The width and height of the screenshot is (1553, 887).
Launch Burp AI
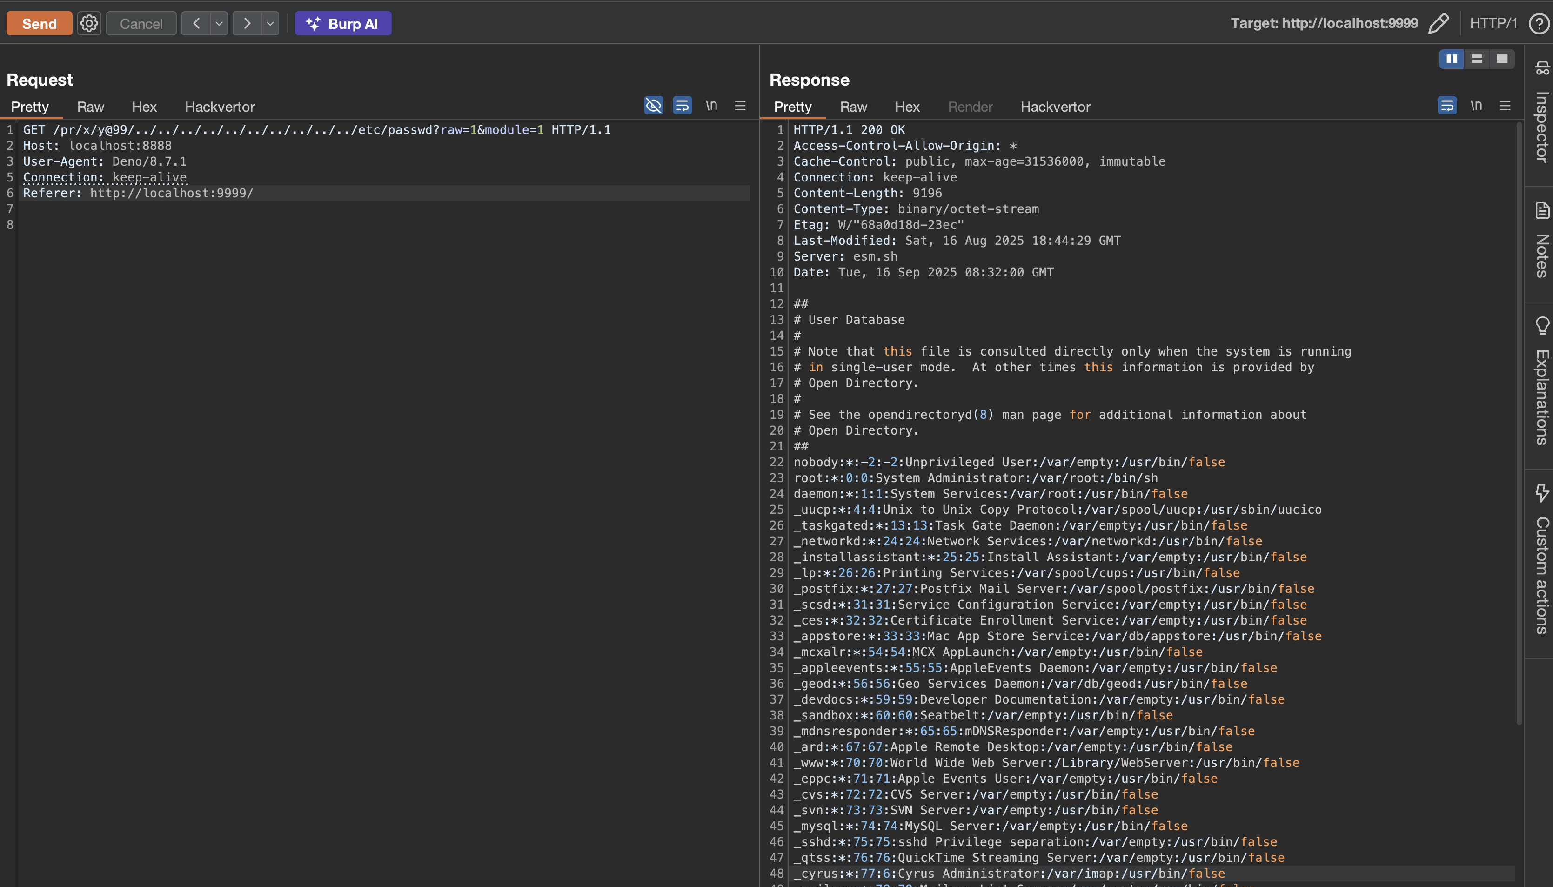pyautogui.click(x=343, y=23)
